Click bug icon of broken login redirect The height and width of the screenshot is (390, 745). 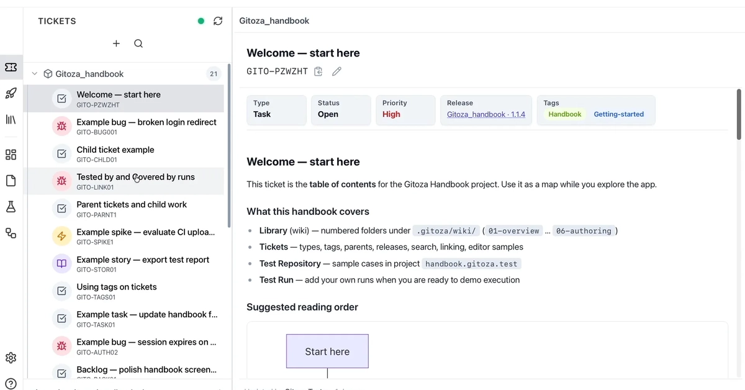tap(61, 126)
